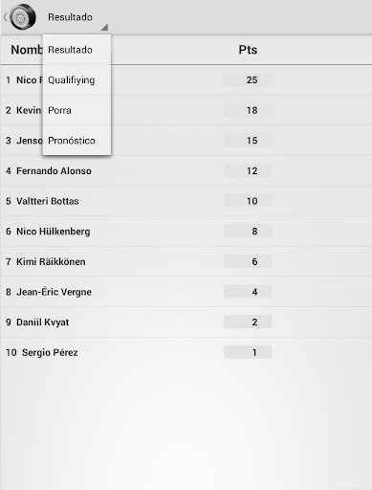Click the 18 points field
Image resolution: width=372 pixels, height=490 pixels.
click(248, 110)
